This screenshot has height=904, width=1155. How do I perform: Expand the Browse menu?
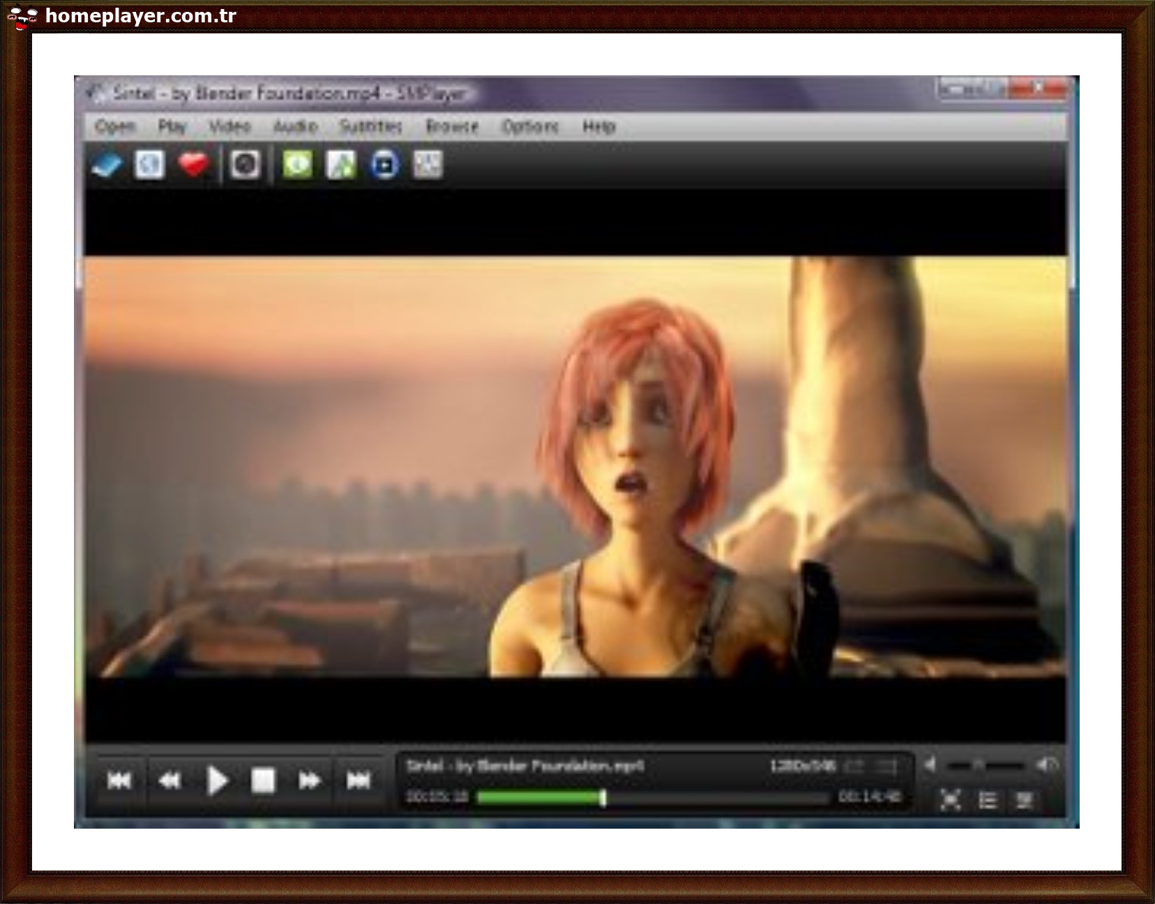coord(453,126)
